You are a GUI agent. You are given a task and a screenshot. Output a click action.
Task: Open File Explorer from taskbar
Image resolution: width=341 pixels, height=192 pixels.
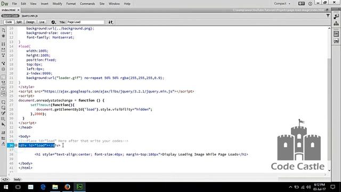(55, 187)
